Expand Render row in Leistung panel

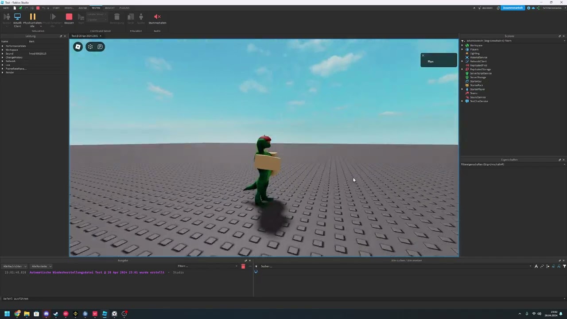(x=2, y=72)
